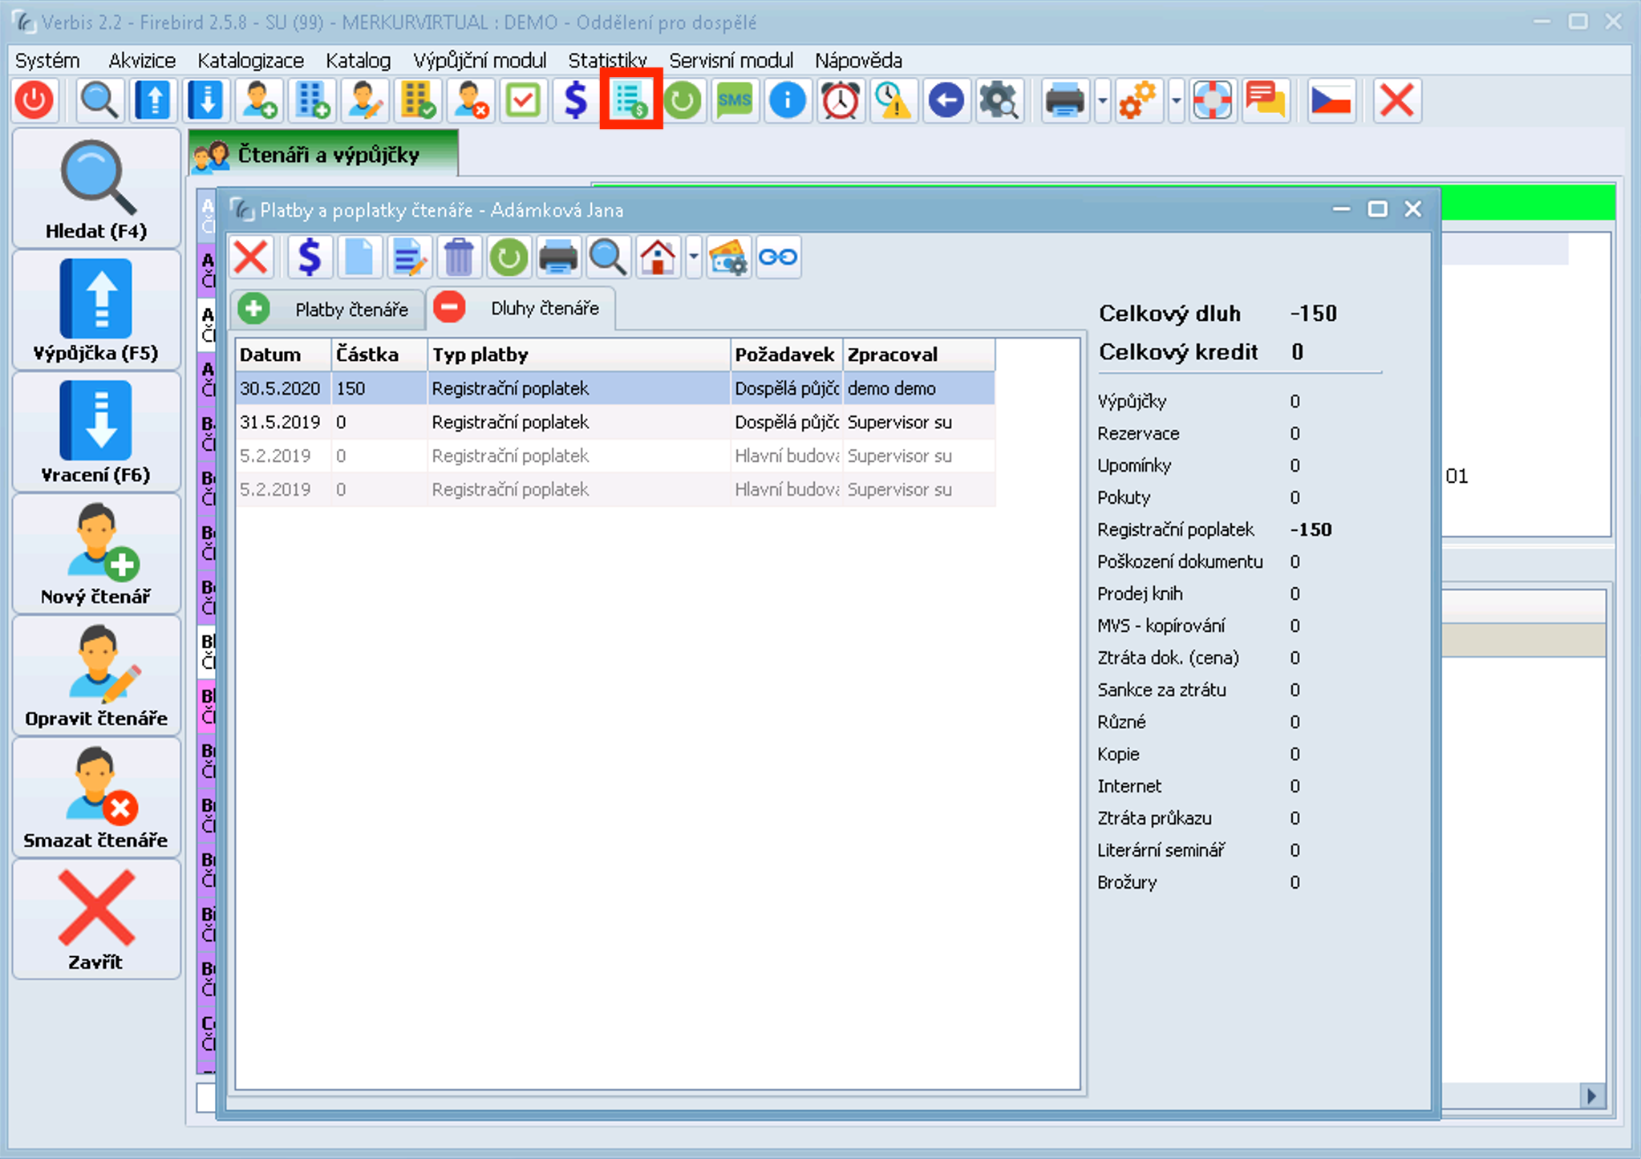Click the magnifier search icon in main toolbar
The image size is (1641, 1159).
click(99, 101)
